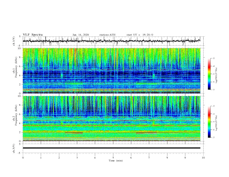The height and width of the screenshot is (177, 229).
Task: Click time axis tick label "0"
Action: tap(23, 158)
